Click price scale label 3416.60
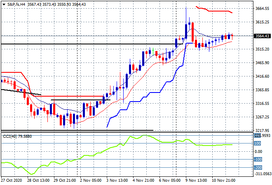 pyautogui.click(x=263, y=76)
